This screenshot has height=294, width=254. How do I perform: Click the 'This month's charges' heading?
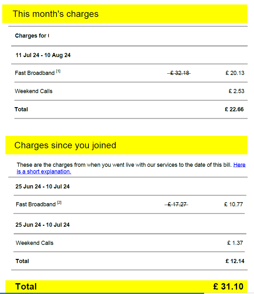(56, 14)
